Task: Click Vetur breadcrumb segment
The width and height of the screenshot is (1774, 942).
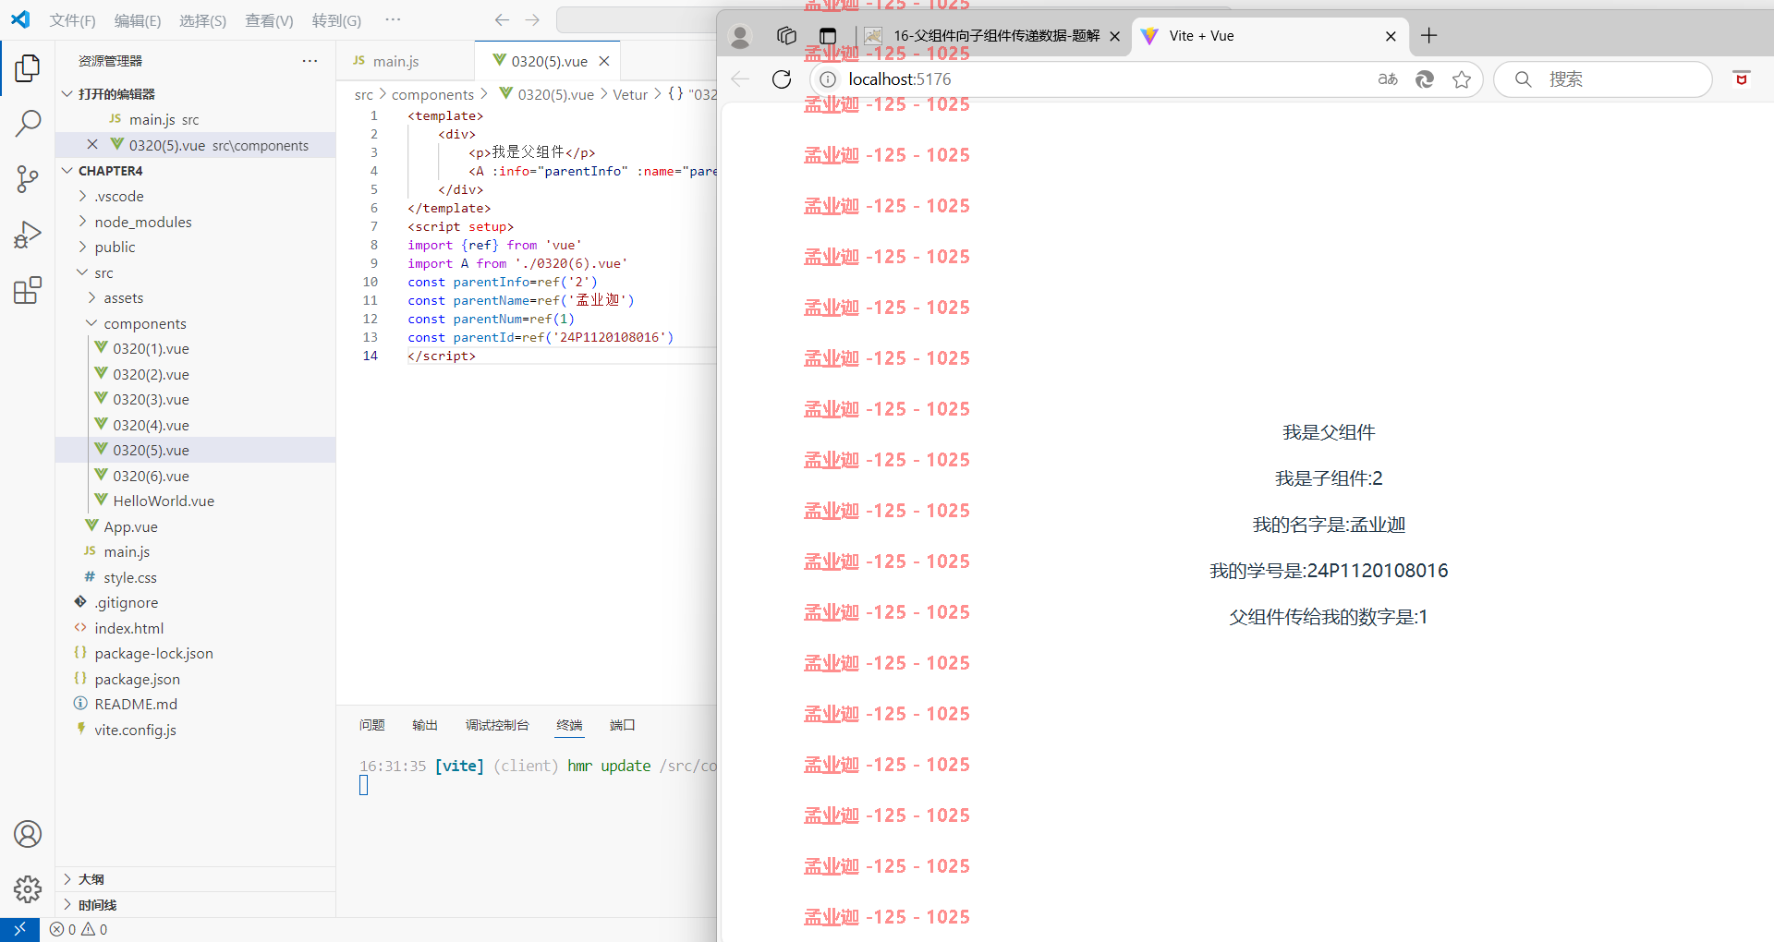Action: pos(630,94)
